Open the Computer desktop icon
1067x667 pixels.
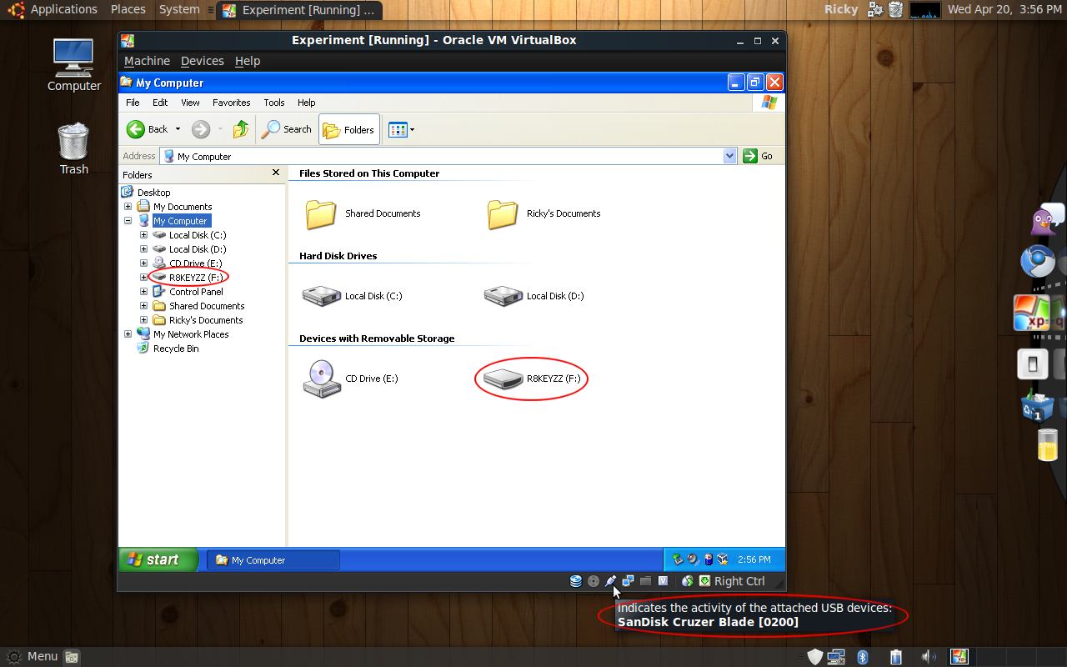tap(73, 65)
